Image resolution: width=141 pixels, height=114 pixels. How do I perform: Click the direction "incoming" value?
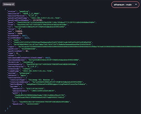[28, 62]
